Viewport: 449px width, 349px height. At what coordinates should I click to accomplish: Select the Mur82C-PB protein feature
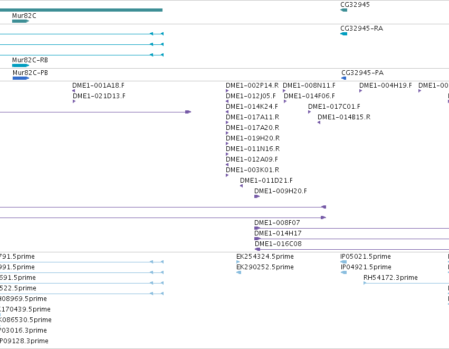click(x=21, y=78)
